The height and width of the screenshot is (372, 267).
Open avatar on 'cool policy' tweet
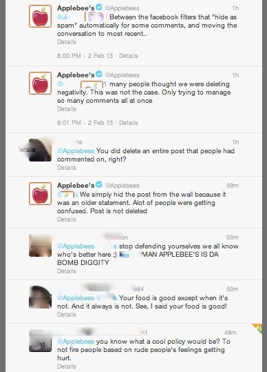click(40, 341)
